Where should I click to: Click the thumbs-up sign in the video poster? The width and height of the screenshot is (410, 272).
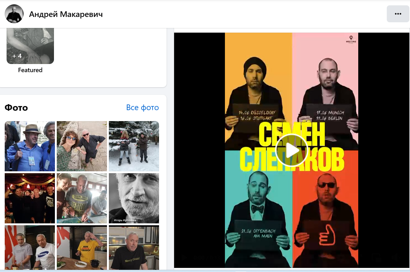[x=326, y=235]
